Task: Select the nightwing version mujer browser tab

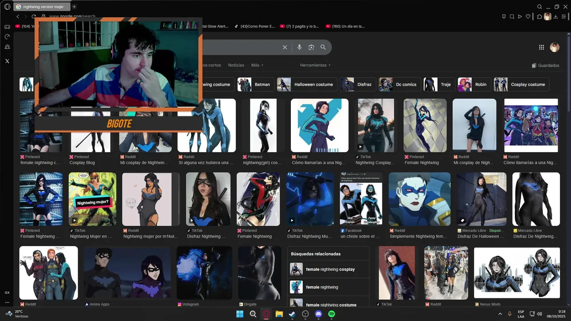Action: [x=42, y=7]
